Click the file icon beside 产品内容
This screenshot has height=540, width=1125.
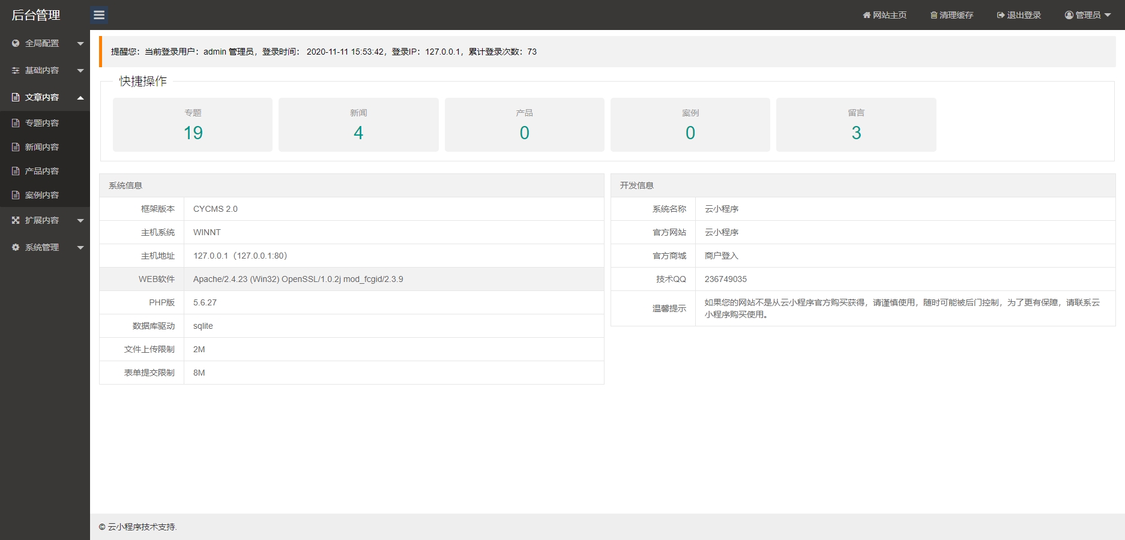coord(16,171)
